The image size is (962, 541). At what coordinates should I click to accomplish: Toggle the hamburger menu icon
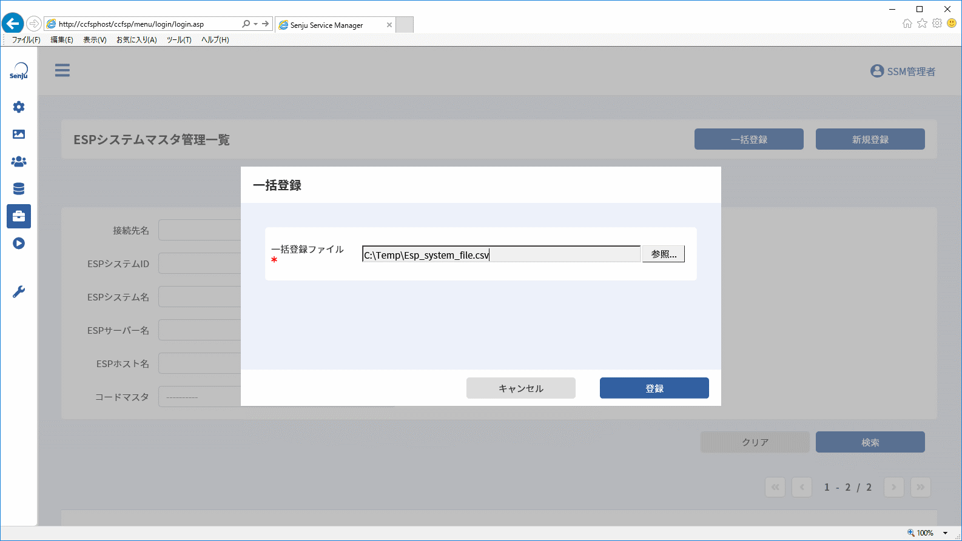tap(62, 70)
